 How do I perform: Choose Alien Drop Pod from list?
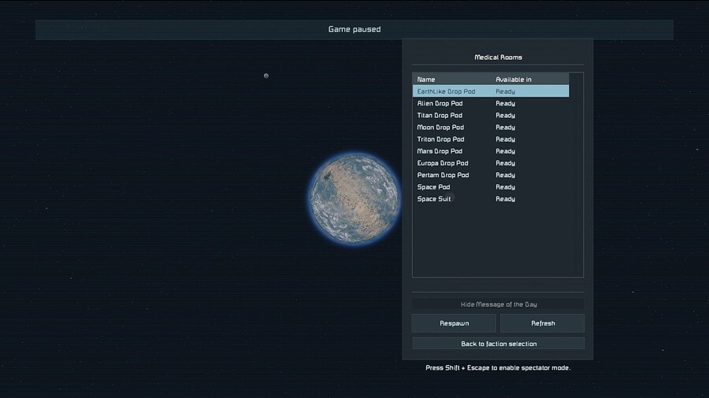440,104
